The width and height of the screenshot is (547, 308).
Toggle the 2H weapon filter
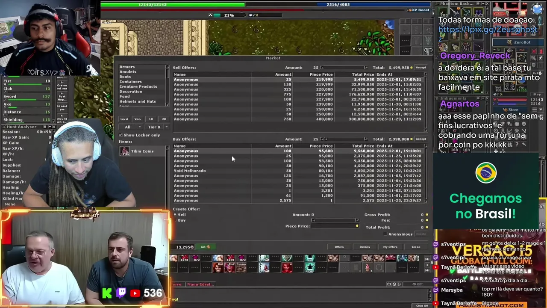tap(164, 119)
